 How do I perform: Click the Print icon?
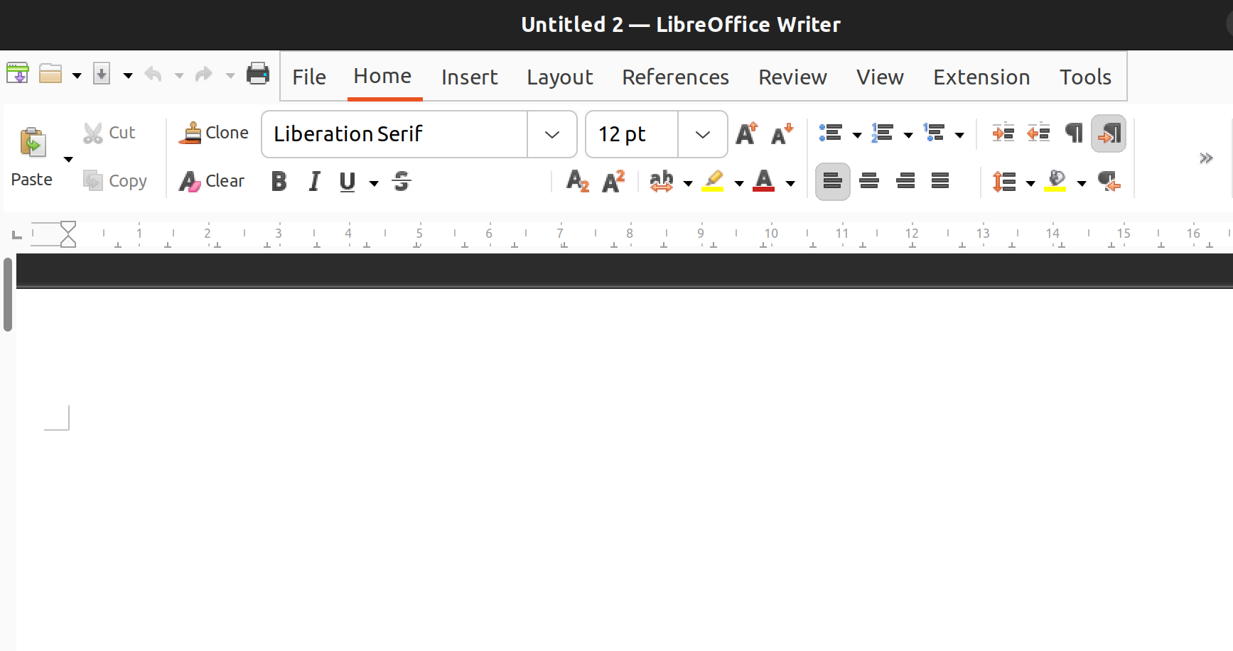click(257, 74)
